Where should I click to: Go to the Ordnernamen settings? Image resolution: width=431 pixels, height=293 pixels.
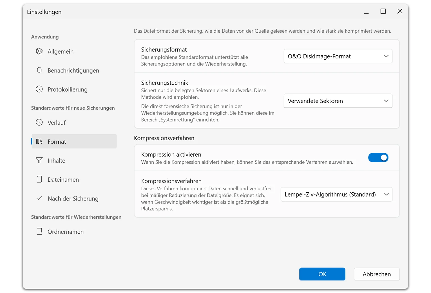click(x=74, y=232)
